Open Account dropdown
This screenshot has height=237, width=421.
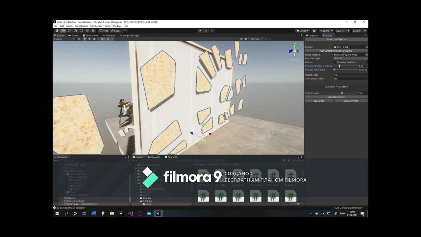326,31
